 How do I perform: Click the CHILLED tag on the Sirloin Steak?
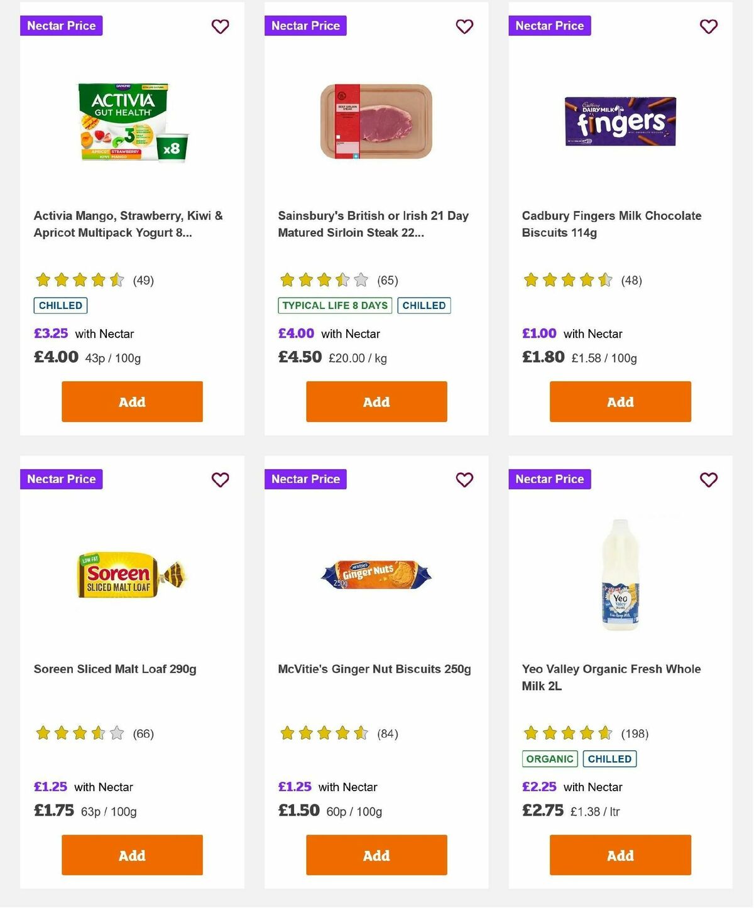(424, 306)
